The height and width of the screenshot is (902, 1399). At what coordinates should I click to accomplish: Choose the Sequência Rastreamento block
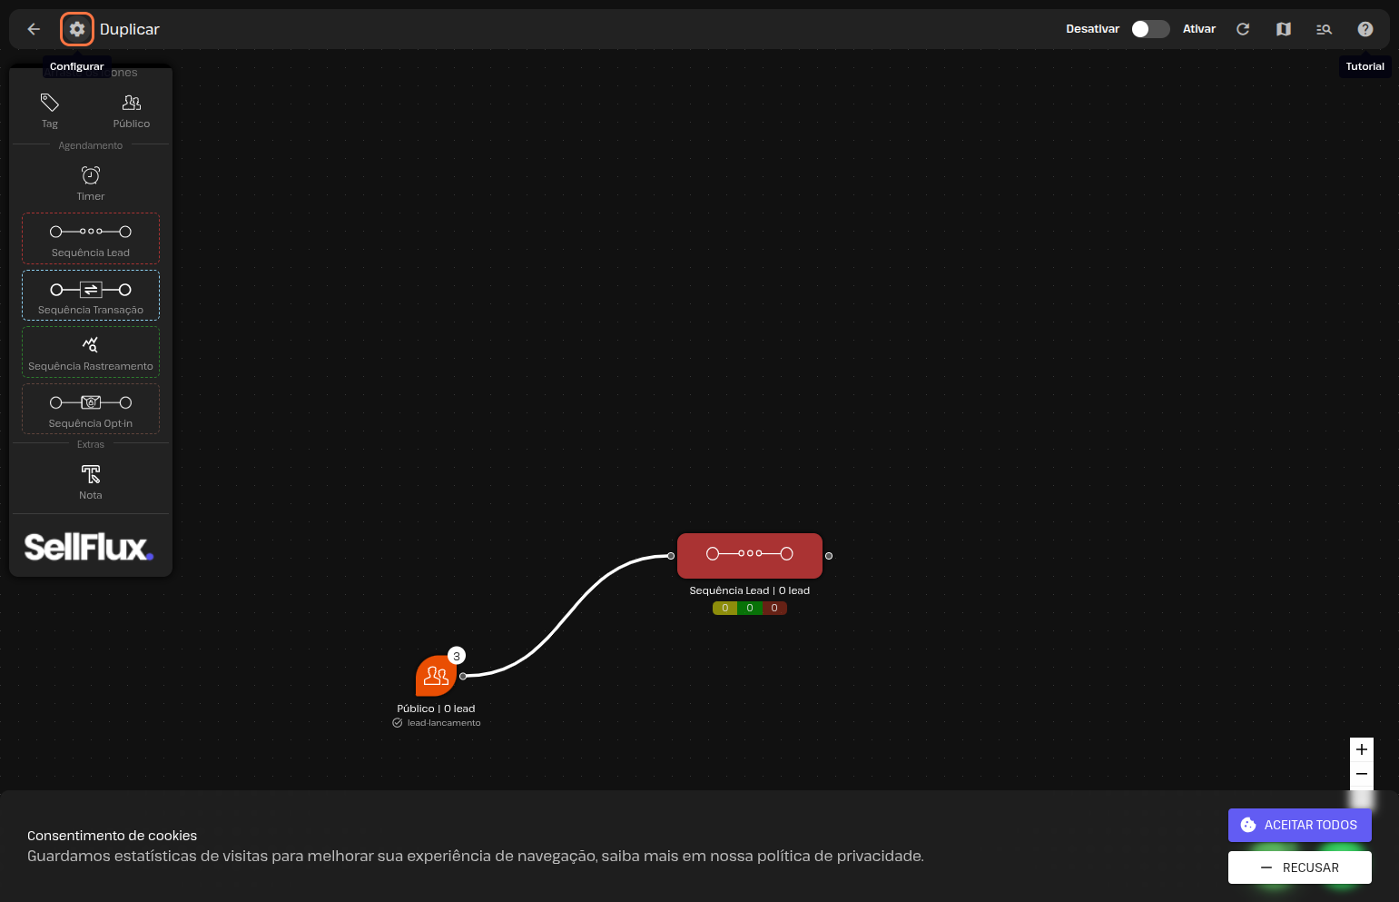pyautogui.click(x=91, y=352)
